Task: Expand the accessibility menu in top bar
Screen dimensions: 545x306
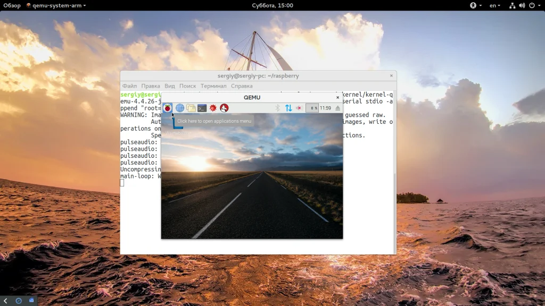Action: coord(475,5)
